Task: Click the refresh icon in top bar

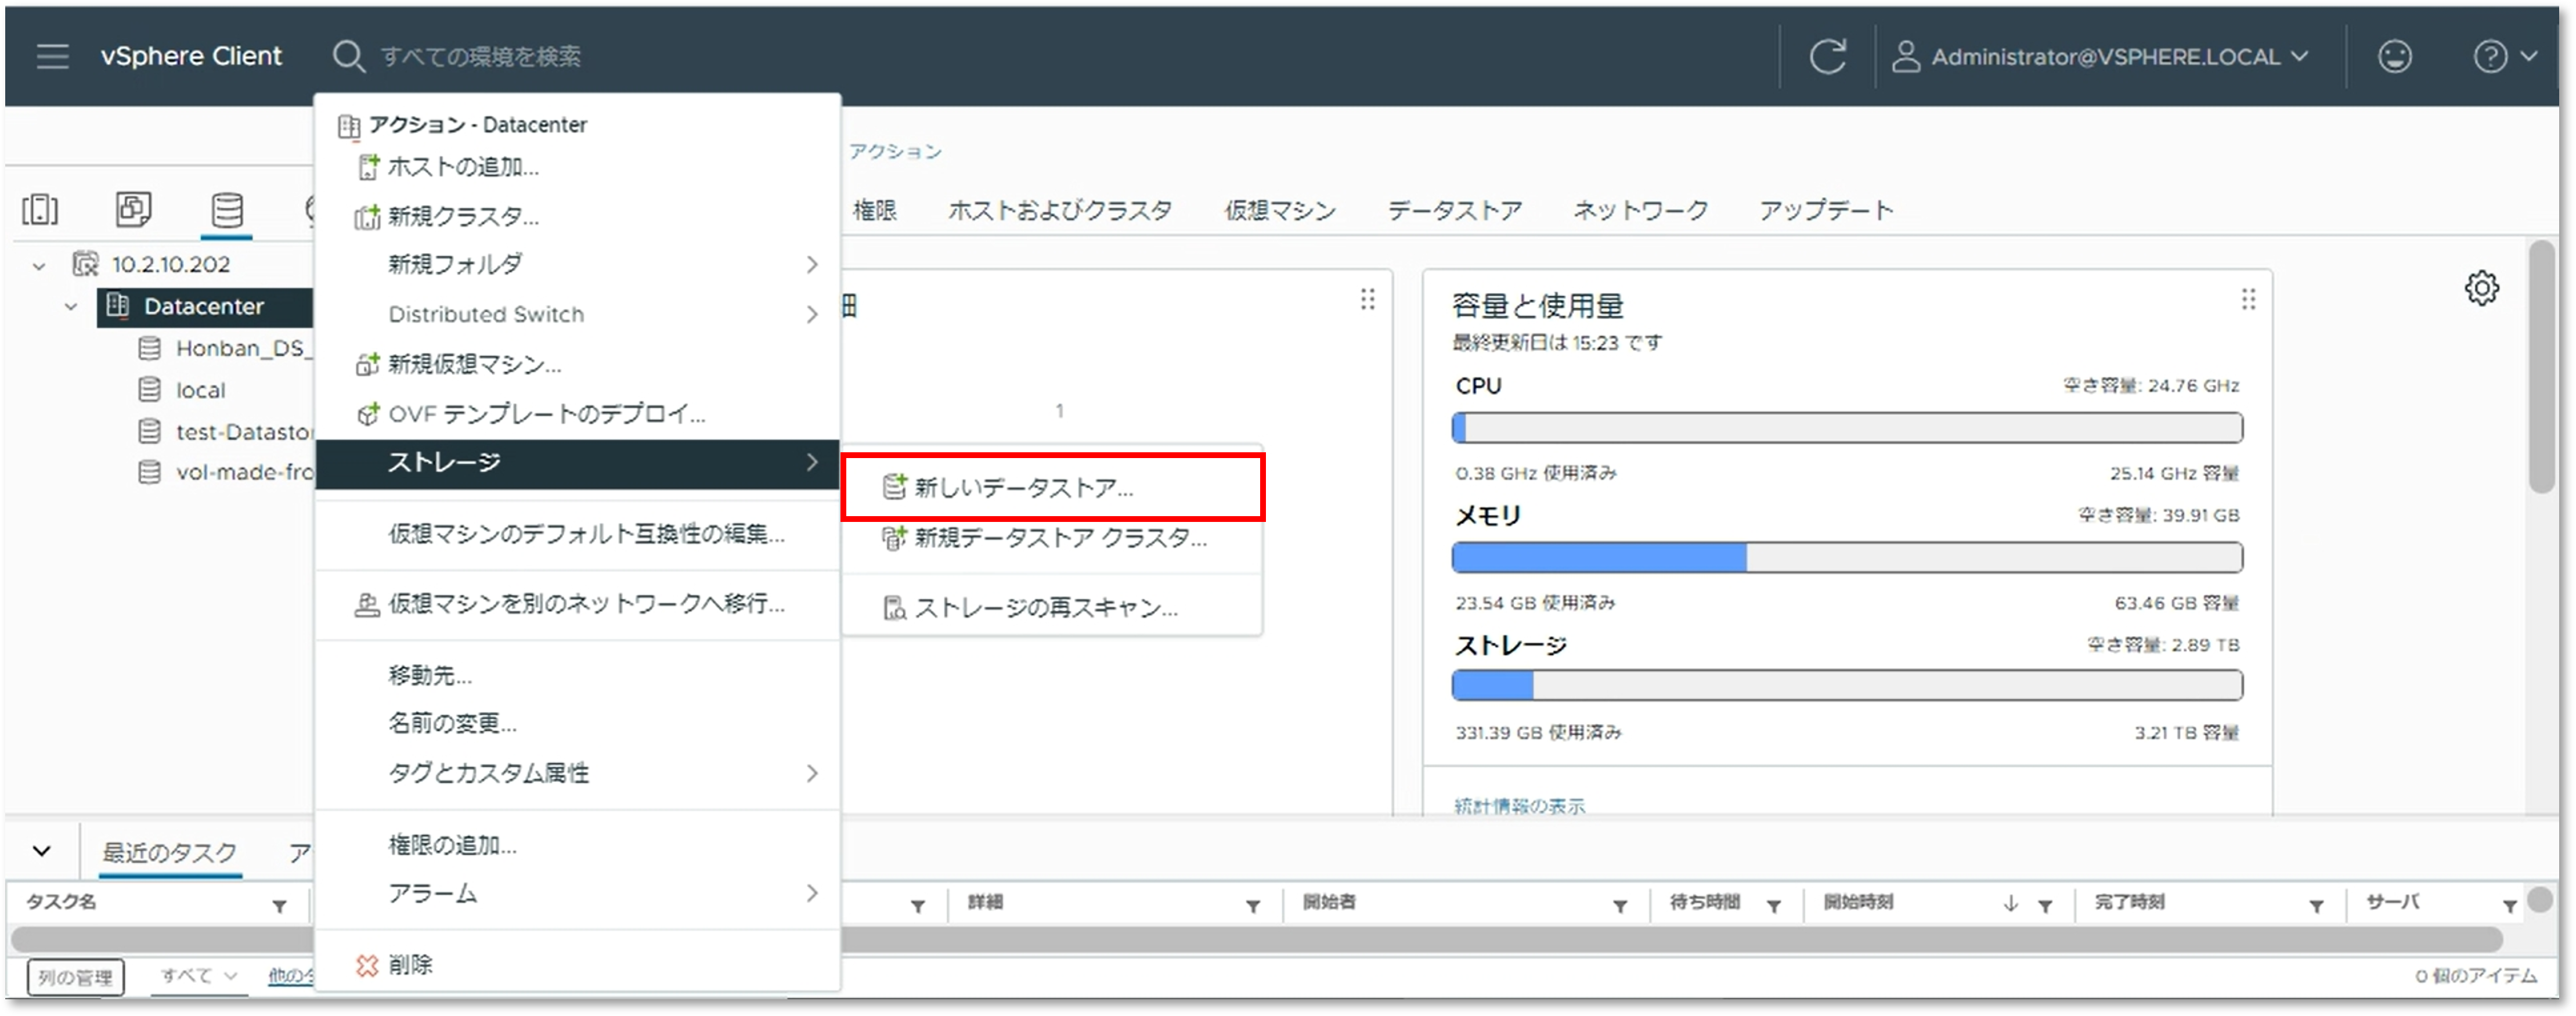Action: pos(1827,56)
